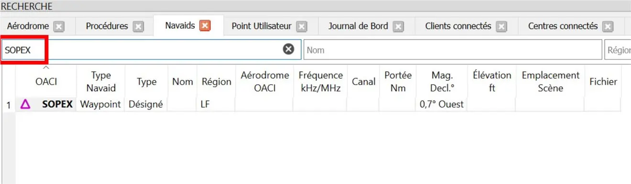Viewport: 631px width, 184px height.
Task: Sort by the OACI column header
Action: (x=46, y=82)
